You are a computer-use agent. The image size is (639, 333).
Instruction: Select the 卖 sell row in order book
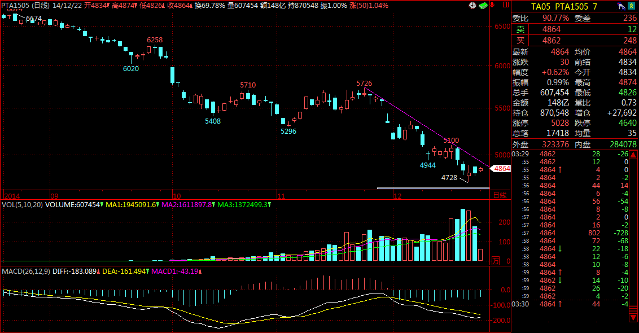coord(575,29)
